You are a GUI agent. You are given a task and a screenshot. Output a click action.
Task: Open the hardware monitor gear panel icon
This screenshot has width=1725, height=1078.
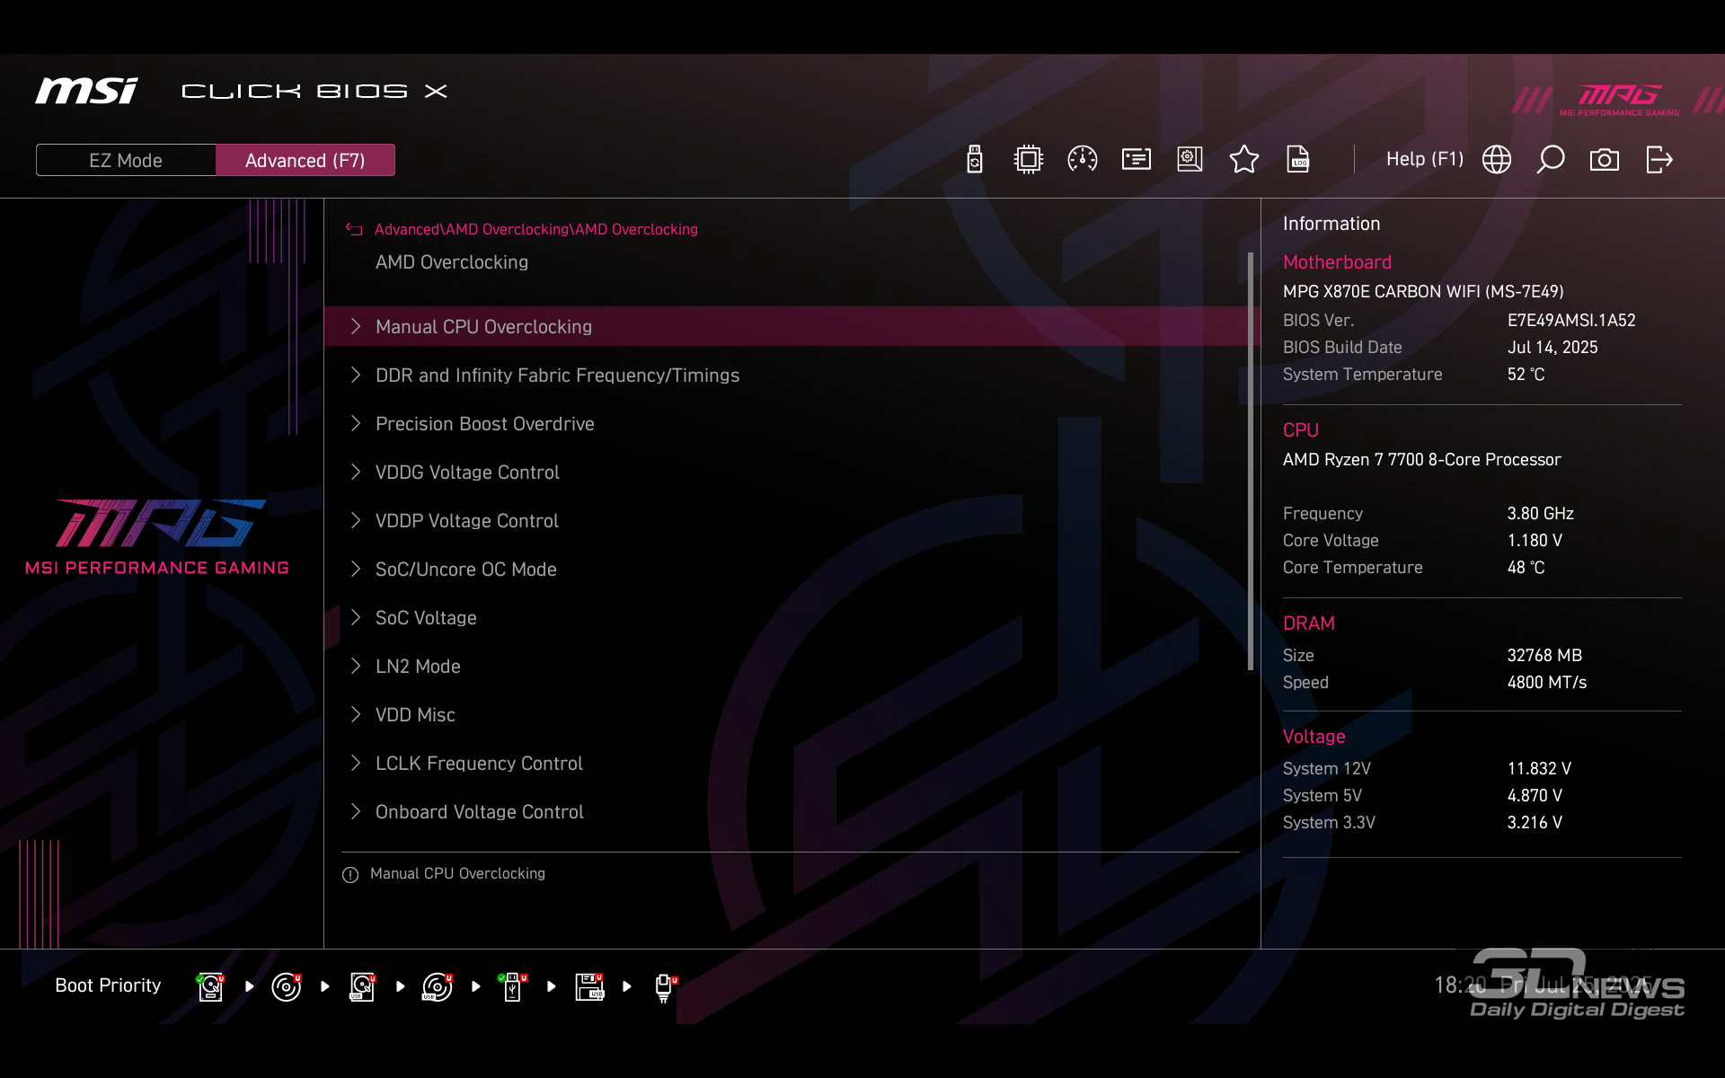coord(1190,160)
